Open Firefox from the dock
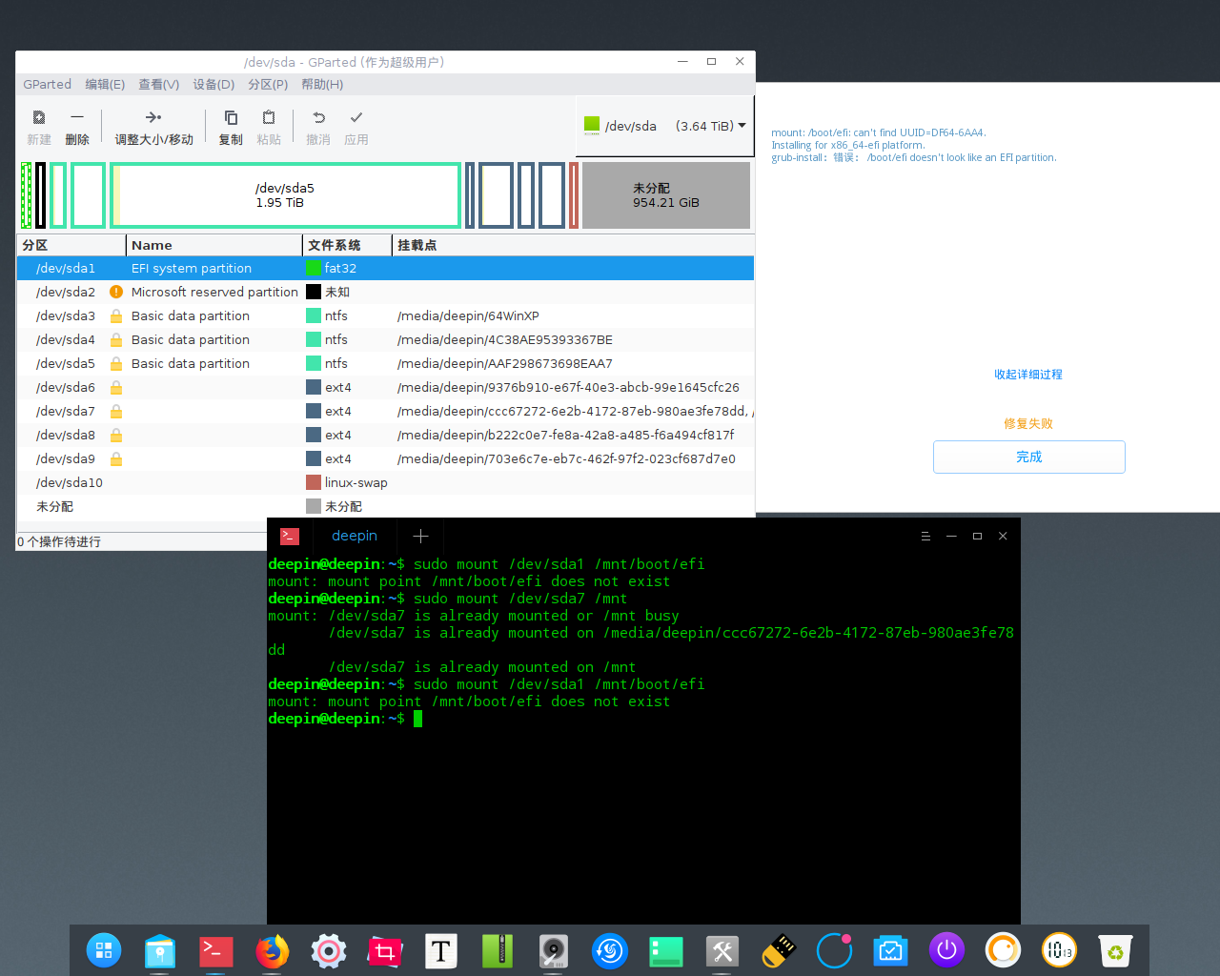This screenshot has width=1220, height=976. pyautogui.click(x=273, y=950)
